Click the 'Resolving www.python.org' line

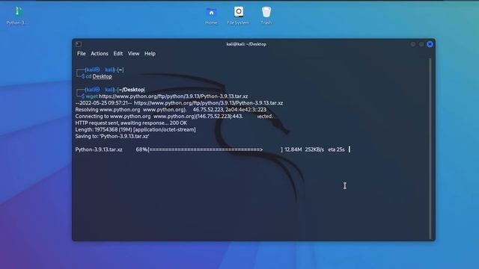click(x=171, y=110)
